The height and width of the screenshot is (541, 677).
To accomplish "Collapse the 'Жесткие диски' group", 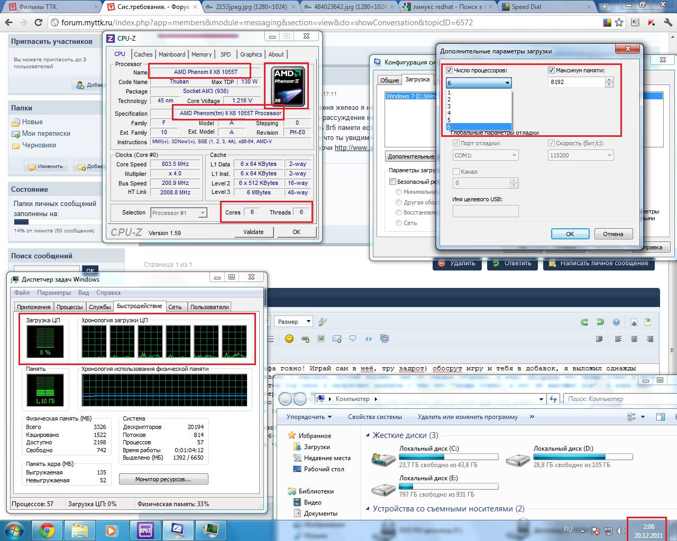I will (x=368, y=435).
